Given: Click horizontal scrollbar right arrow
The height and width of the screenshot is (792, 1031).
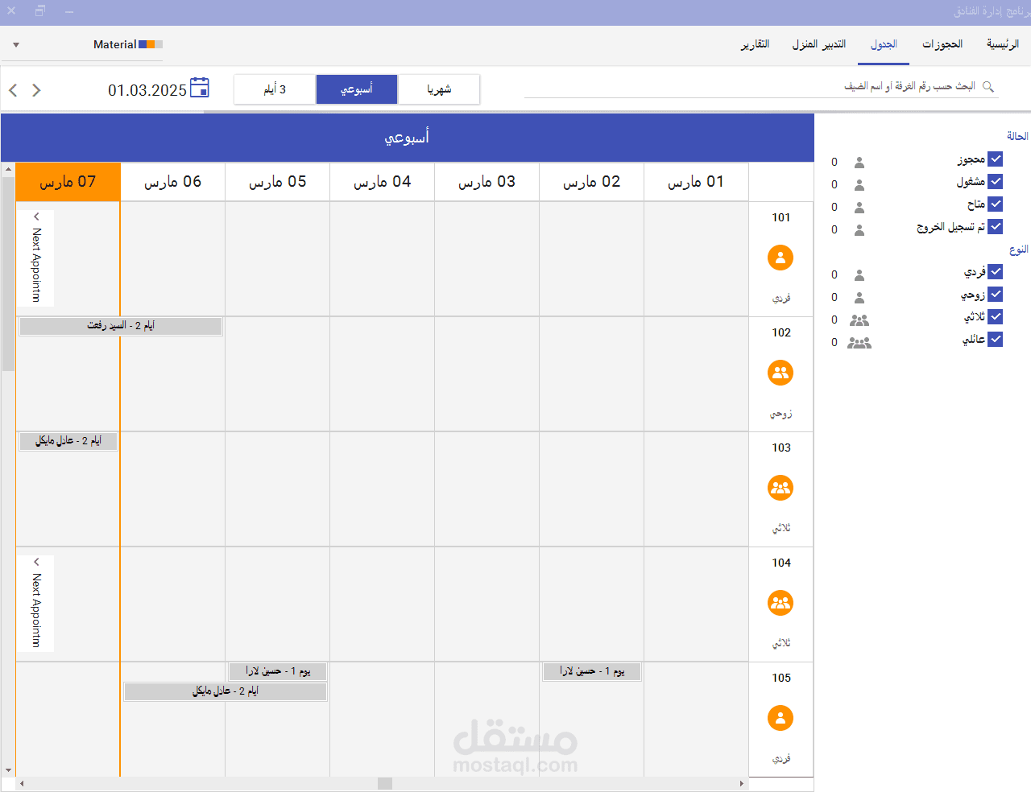Looking at the screenshot, I should tap(742, 783).
